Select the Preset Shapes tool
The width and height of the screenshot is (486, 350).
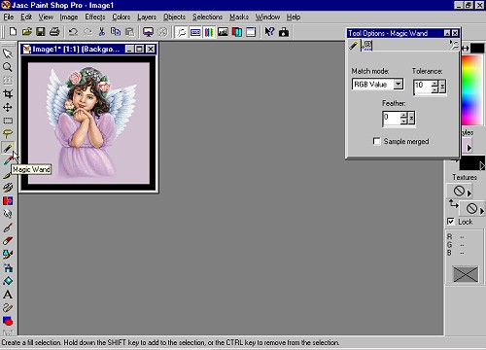8,321
